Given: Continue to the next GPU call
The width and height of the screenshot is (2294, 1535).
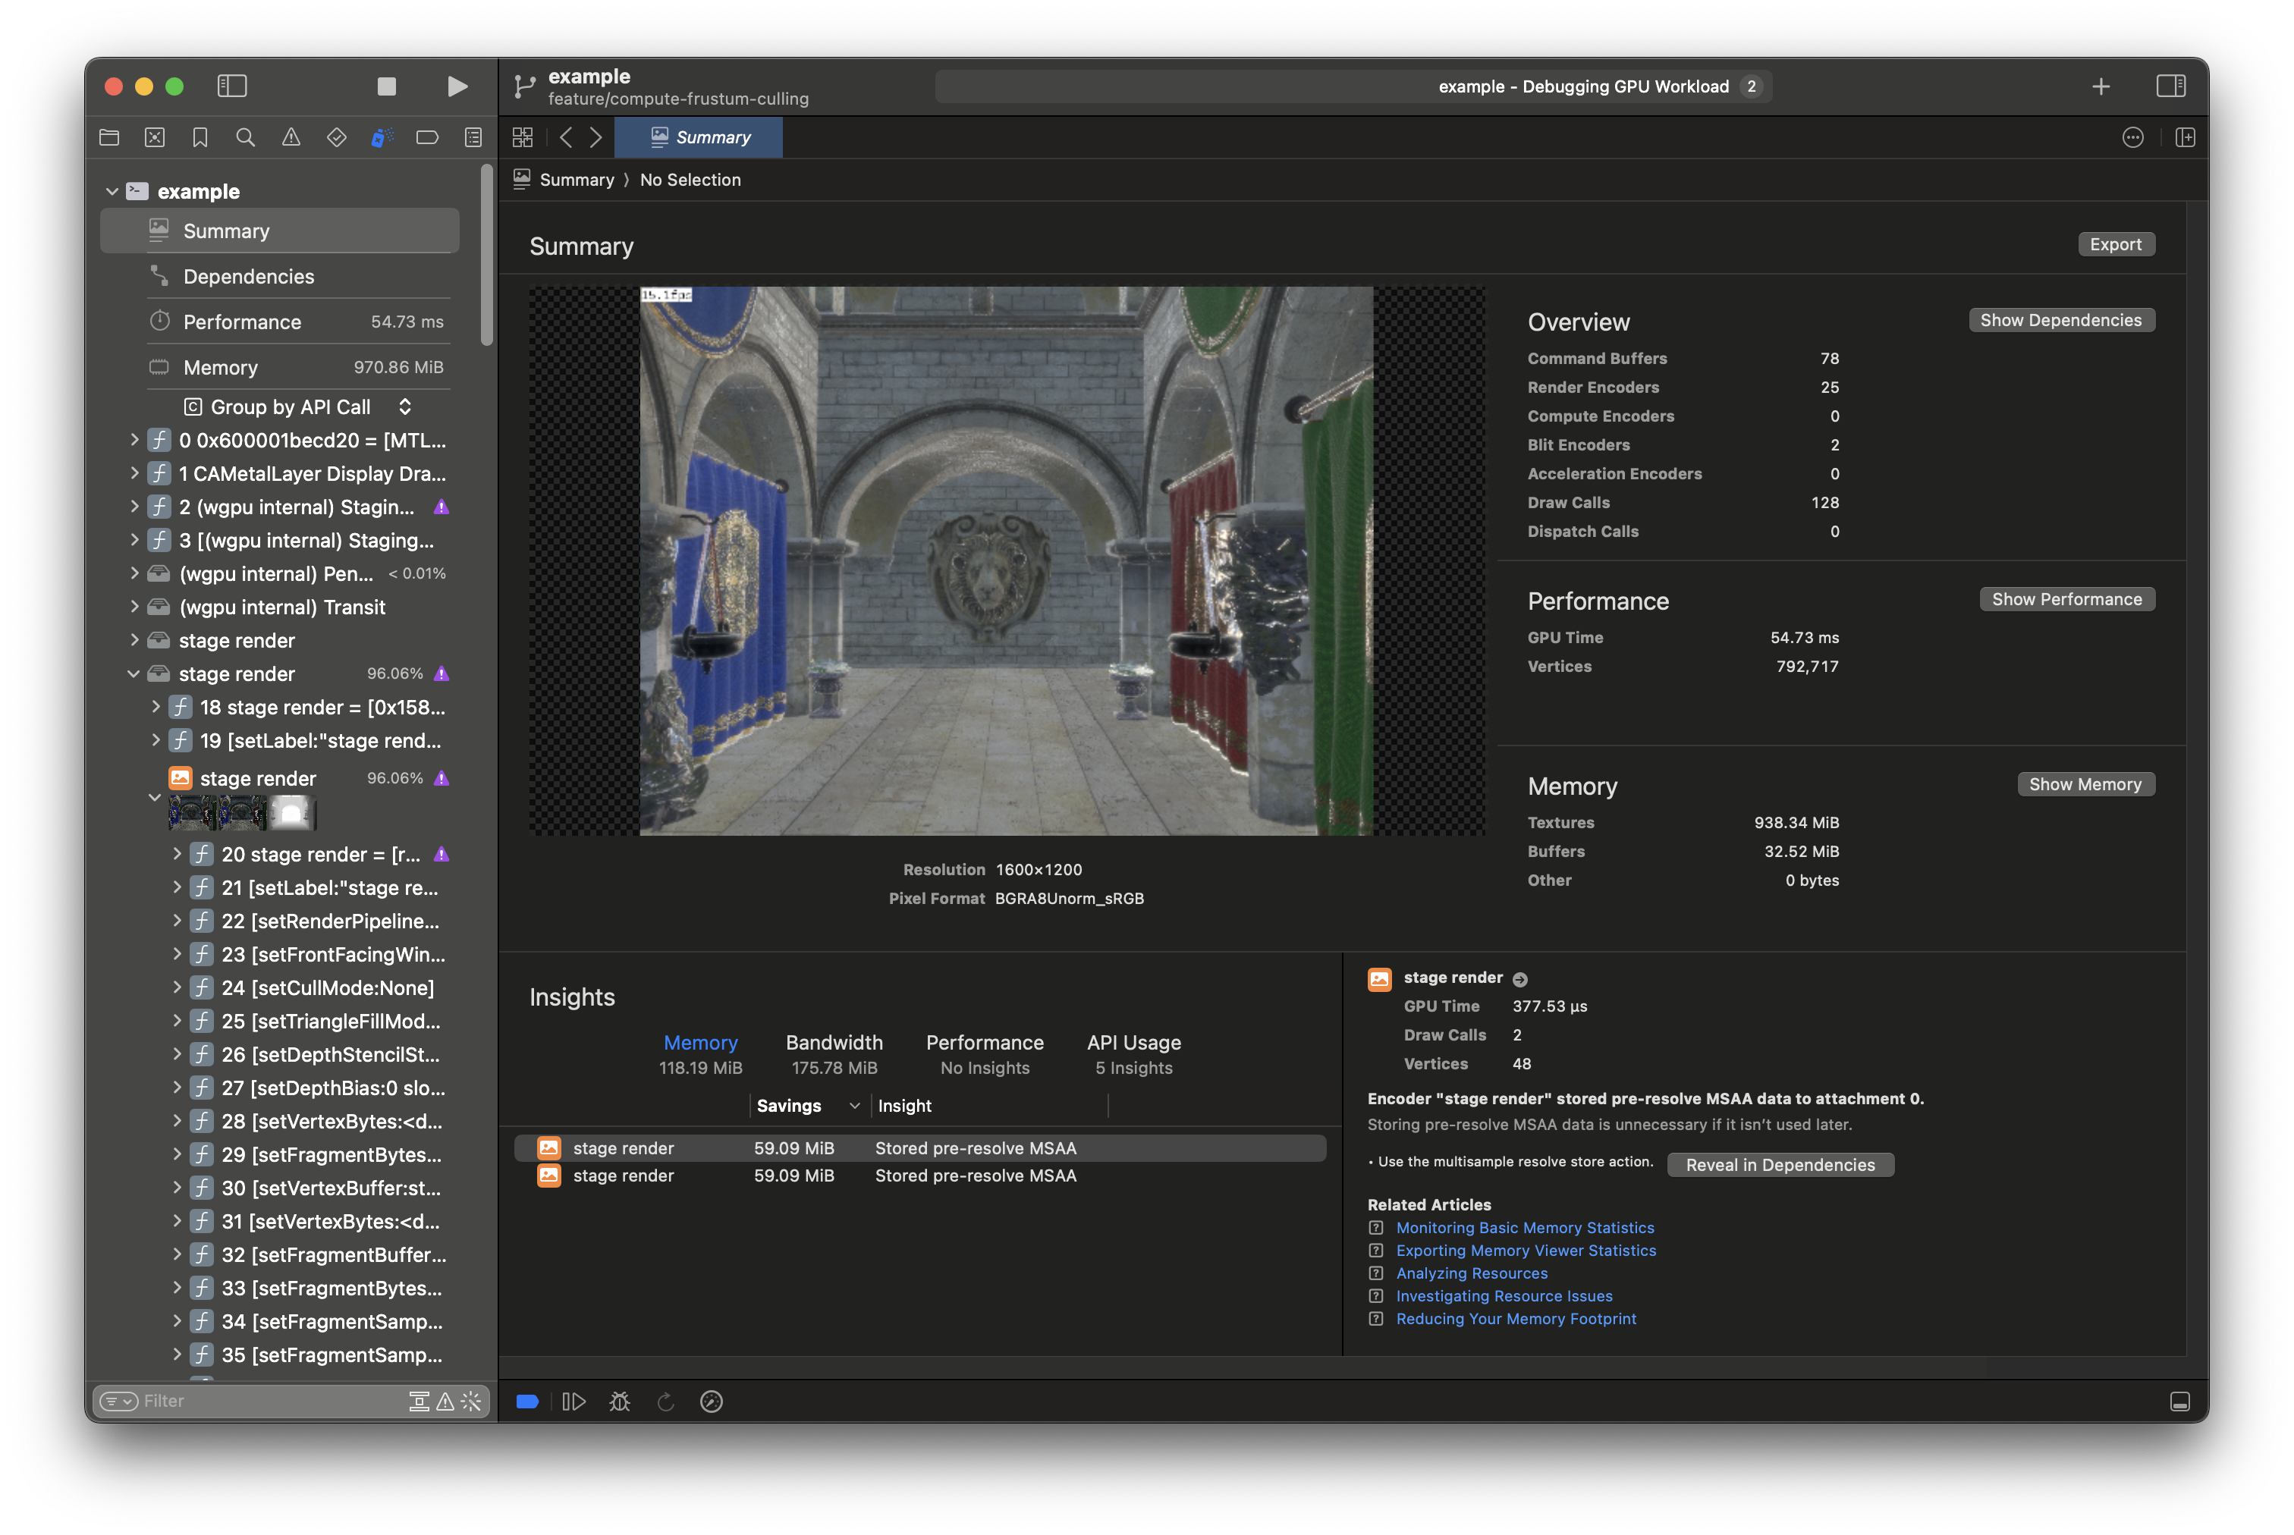Looking at the screenshot, I should pyautogui.click(x=573, y=1401).
